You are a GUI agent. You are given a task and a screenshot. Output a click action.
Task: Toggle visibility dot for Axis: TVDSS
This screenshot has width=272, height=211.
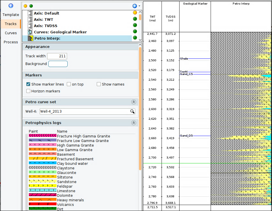point(135,25)
